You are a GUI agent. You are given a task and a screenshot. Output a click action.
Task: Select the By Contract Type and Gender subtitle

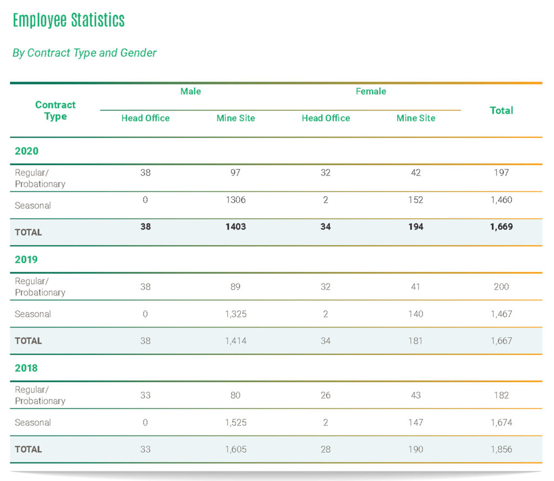(x=84, y=53)
